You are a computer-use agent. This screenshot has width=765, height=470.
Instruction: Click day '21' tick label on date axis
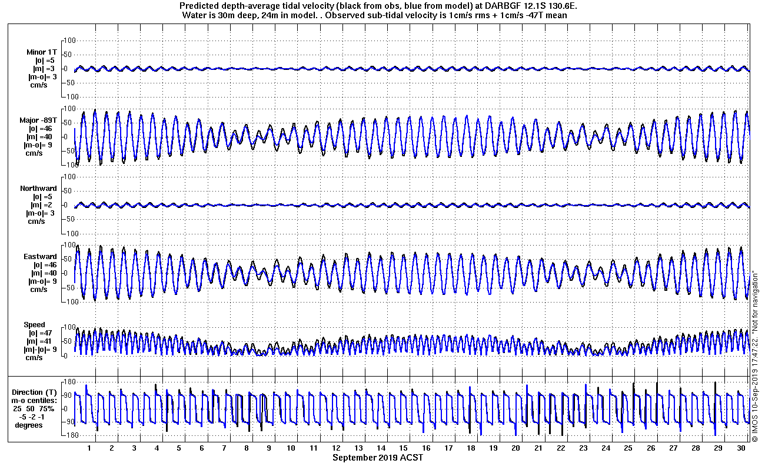[538, 448]
